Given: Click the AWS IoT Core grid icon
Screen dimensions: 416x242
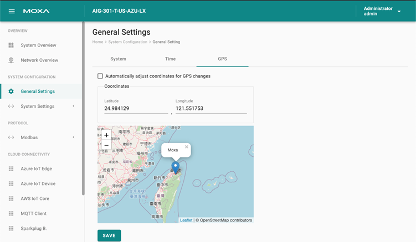Looking at the screenshot, I should [11, 198].
